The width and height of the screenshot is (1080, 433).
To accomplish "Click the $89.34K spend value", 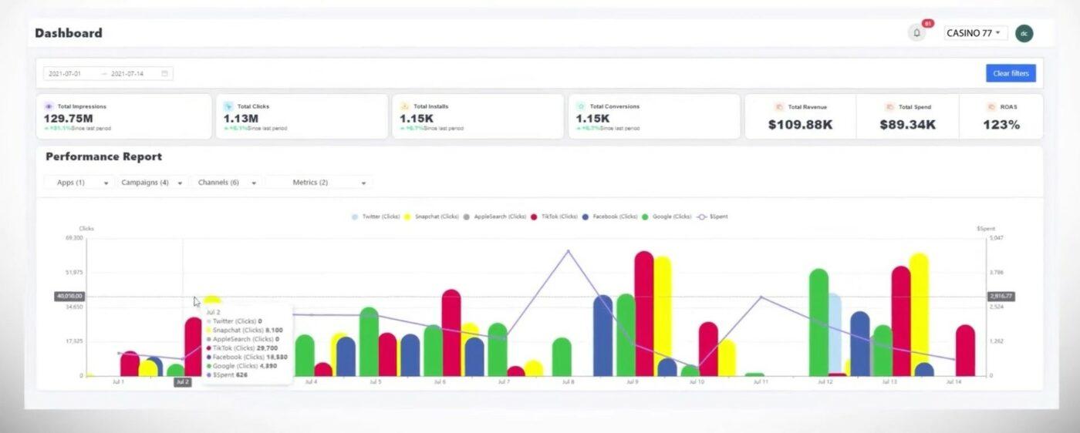I will coord(907,124).
